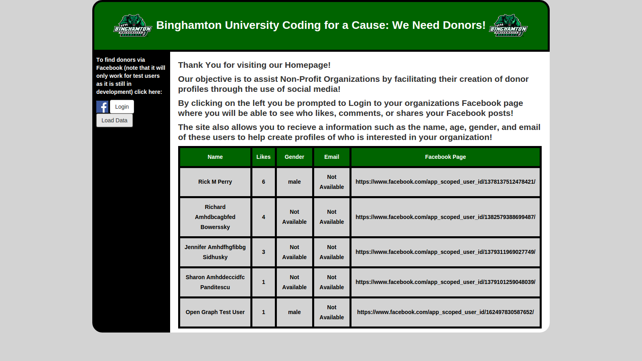The image size is (642, 361).
Task: Select the Rick M Perry name cell
Action: (x=215, y=182)
